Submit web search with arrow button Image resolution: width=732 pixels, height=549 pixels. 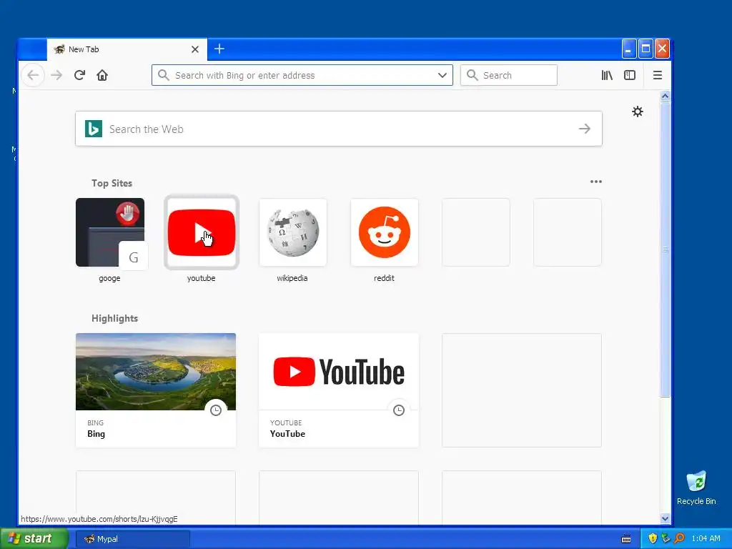pyautogui.click(x=585, y=129)
